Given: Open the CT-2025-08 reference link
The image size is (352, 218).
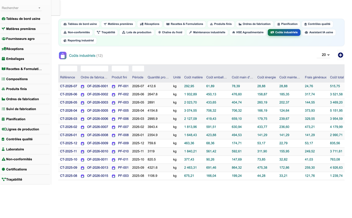Looking at the screenshot, I should (x=69, y=176).
